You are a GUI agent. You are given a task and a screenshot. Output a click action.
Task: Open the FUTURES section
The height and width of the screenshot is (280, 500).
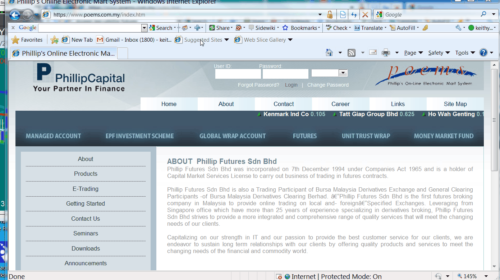pyautogui.click(x=305, y=136)
